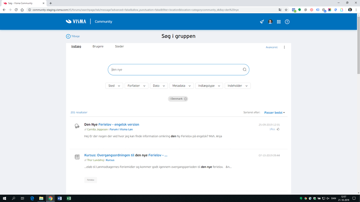360x202 pixels.
Task: Switch to the Brugere tab
Action: pos(98,46)
